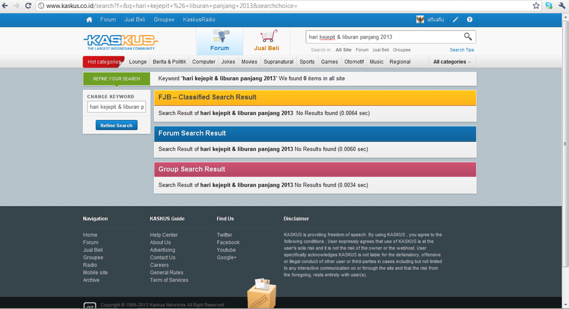Select the All Site search filter
The height and width of the screenshot is (309, 569).
344,50
